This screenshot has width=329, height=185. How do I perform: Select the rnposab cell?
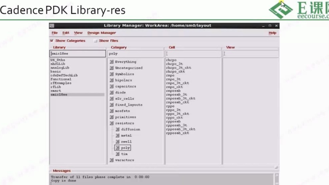[x=173, y=91]
